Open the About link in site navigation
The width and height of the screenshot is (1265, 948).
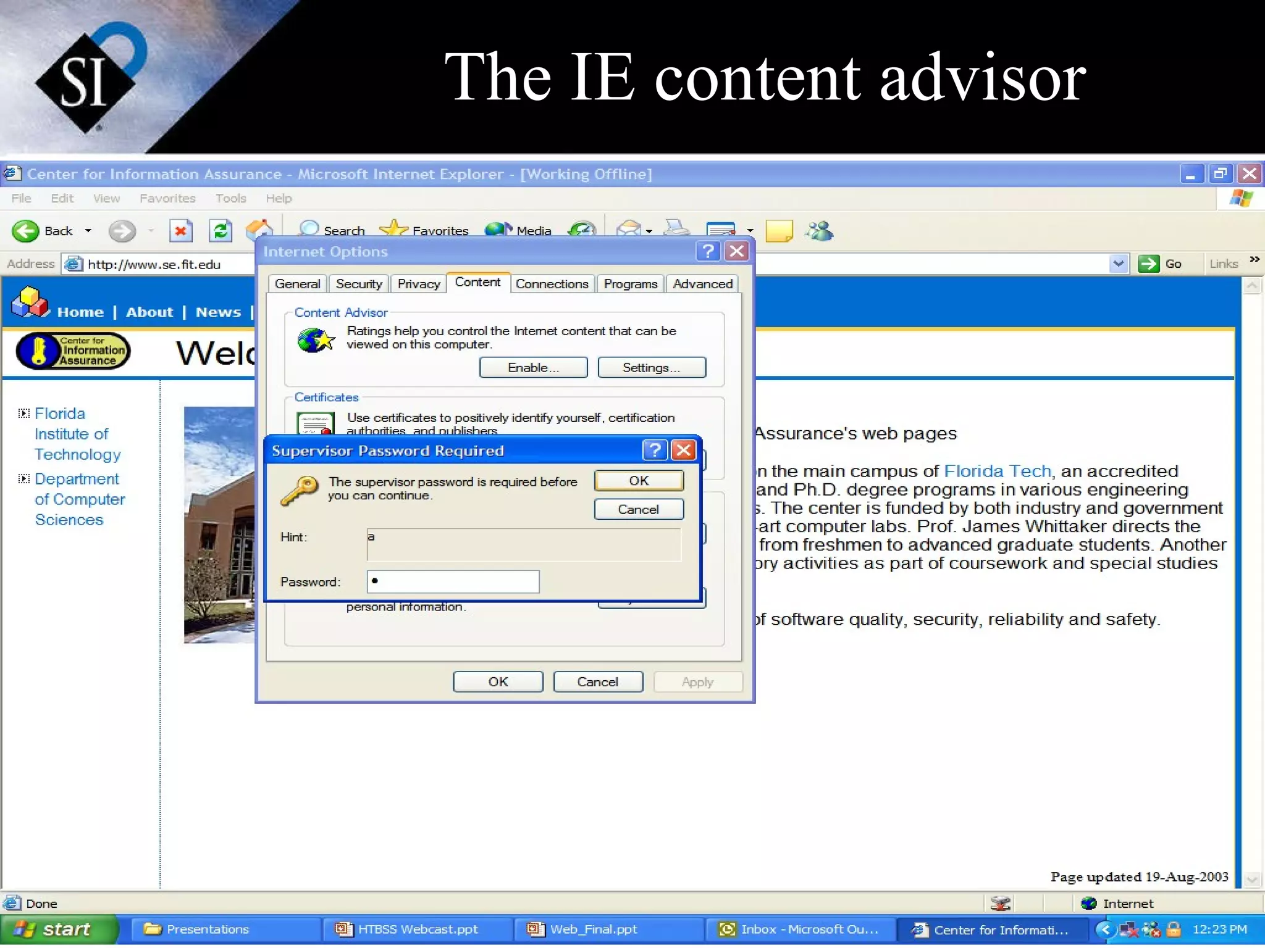click(149, 312)
